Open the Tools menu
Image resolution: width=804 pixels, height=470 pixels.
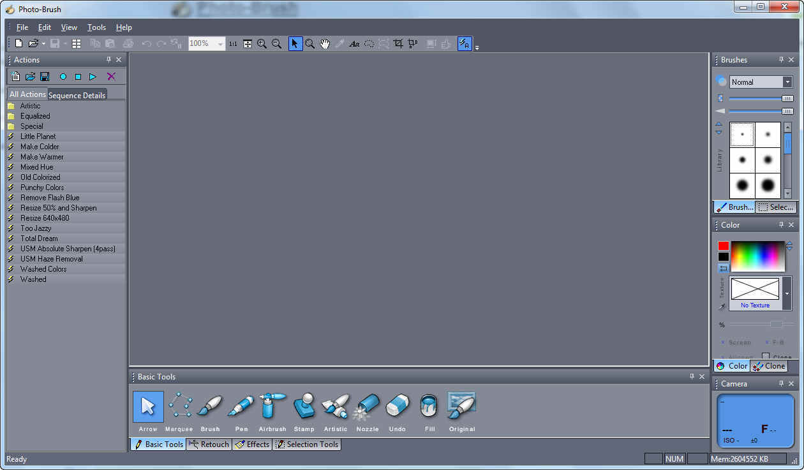(96, 27)
